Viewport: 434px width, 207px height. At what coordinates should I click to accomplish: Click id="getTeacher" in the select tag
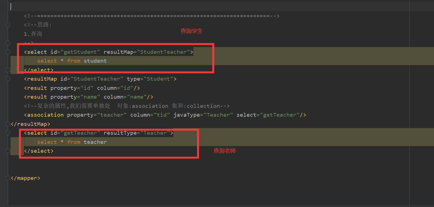click(75, 133)
